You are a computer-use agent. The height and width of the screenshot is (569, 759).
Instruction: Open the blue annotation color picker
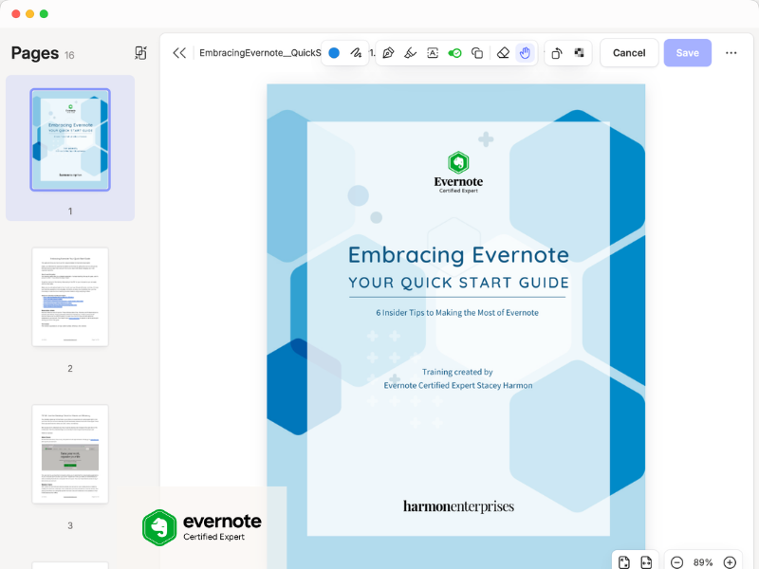coord(334,53)
